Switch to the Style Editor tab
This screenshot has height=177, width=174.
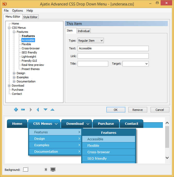(x=30, y=17)
